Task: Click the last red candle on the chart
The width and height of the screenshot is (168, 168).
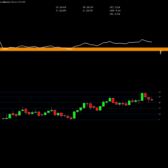Action: point(152,100)
